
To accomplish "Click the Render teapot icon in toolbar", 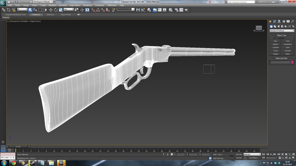I will point(186,10).
